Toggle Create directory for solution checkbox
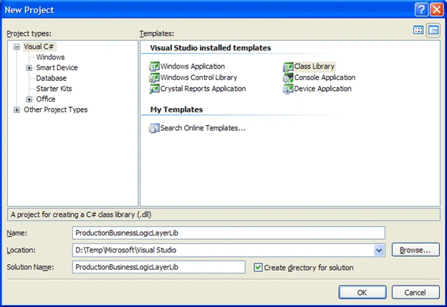 pos(258,268)
